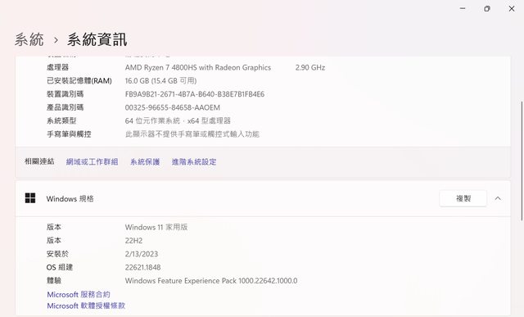Click the breadcrumb chevron separator
The height and width of the screenshot is (317, 524).
coord(56,40)
